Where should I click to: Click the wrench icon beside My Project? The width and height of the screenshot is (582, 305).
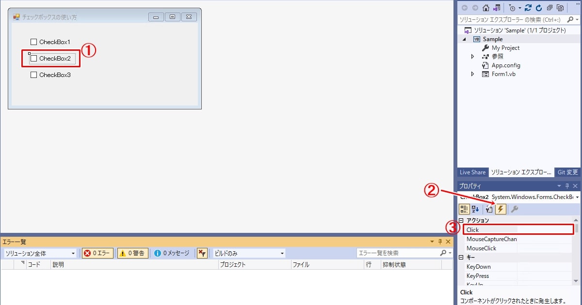tap(485, 48)
